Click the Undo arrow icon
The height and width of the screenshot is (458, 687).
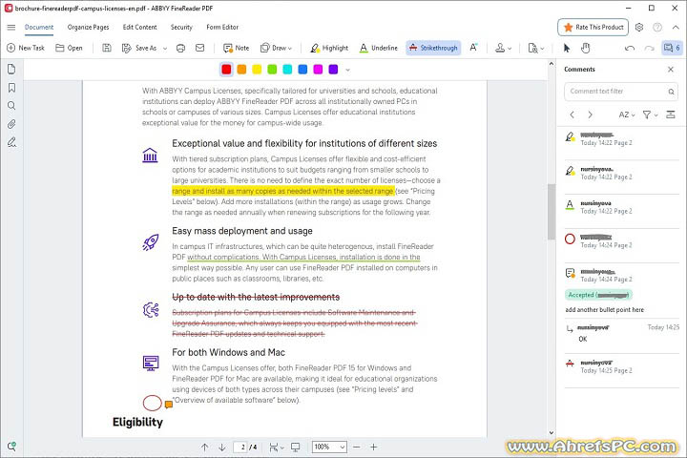pos(630,48)
